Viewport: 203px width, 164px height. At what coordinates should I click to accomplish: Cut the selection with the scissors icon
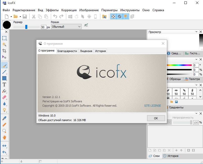[34, 17]
